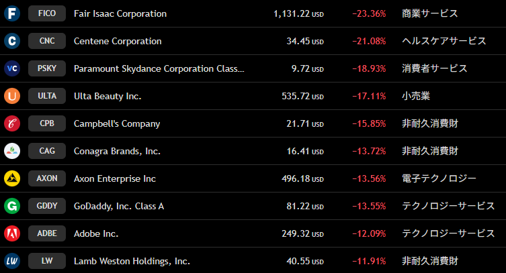Click the Fair Isaac Corporation logo icon
The height and width of the screenshot is (273, 506).
[12, 13]
